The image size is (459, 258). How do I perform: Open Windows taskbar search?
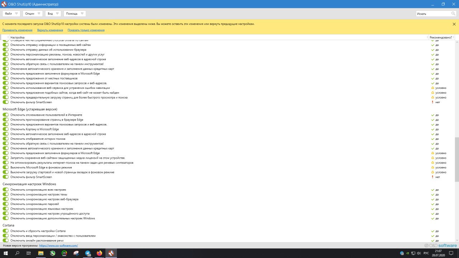17,253
